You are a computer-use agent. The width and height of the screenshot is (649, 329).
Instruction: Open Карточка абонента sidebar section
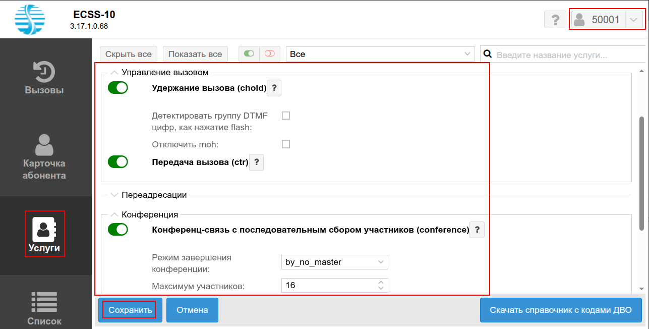(x=44, y=145)
